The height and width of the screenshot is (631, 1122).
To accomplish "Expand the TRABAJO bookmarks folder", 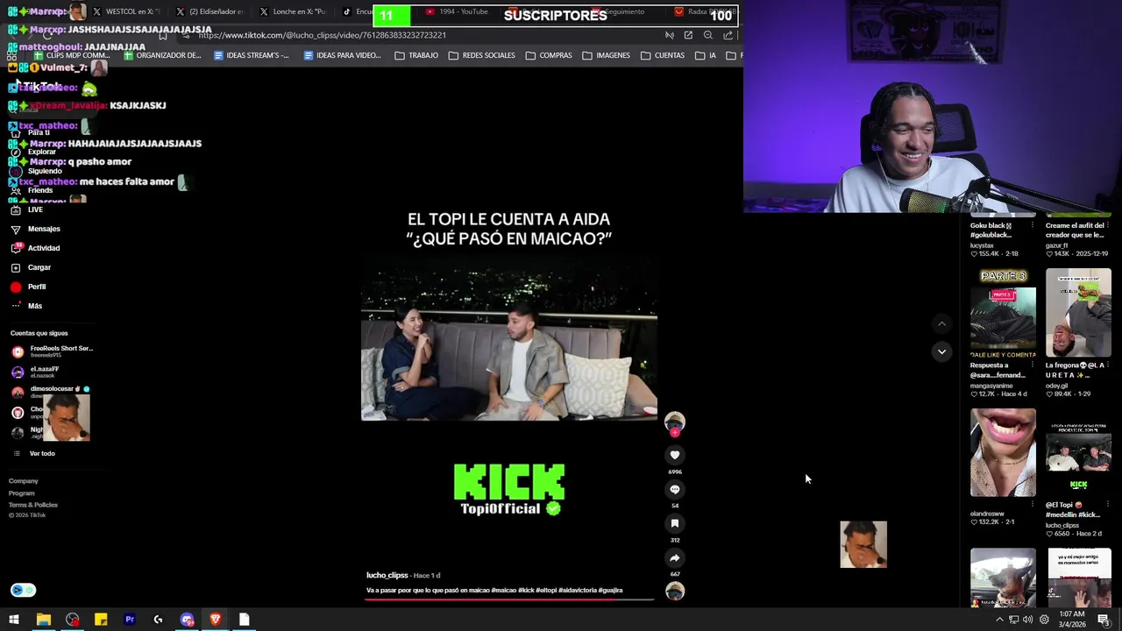I will (416, 55).
